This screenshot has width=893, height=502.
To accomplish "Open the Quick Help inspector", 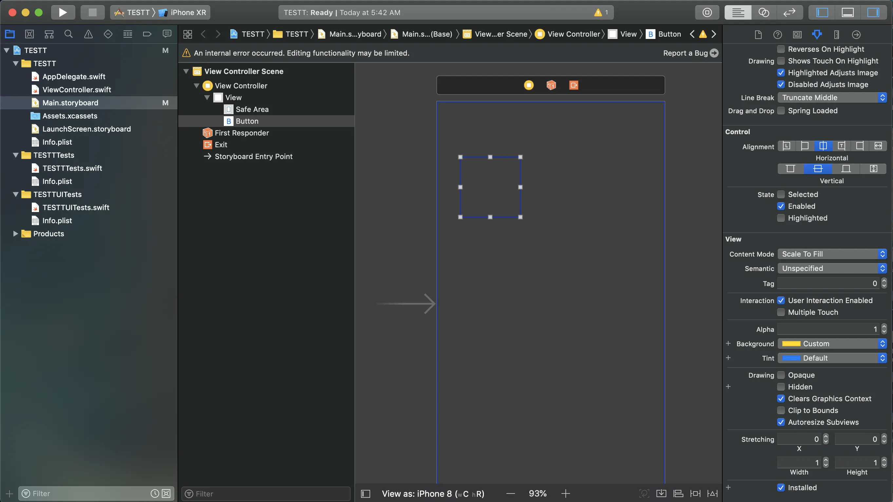I will tap(778, 34).
